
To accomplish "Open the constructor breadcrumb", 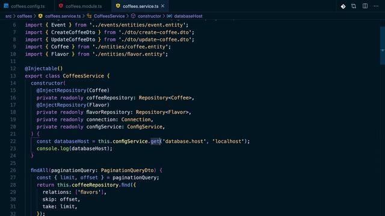I will click(x=149, y=16).
